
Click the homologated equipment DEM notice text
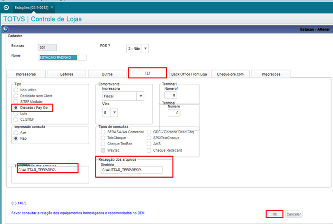[78, 213]
